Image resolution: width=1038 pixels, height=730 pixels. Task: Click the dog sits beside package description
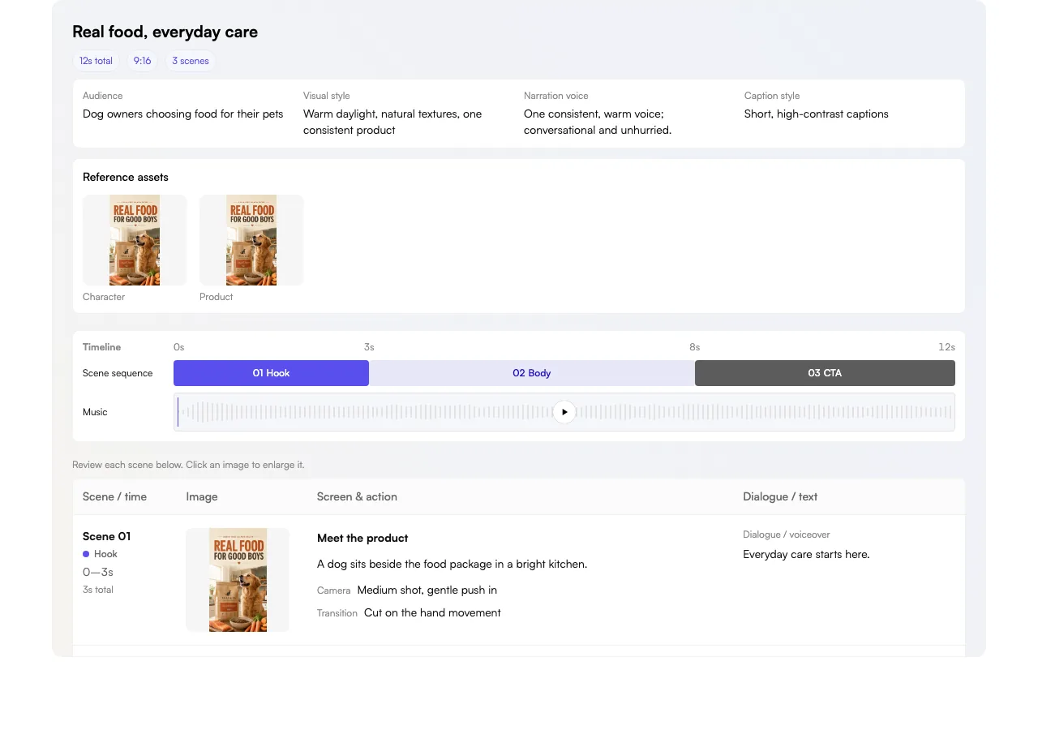tap(452, 564)
